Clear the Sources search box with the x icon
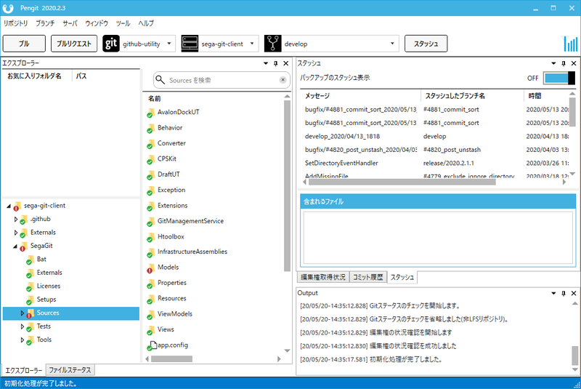This screenshot has height=389, width=581. pos(283,80)
